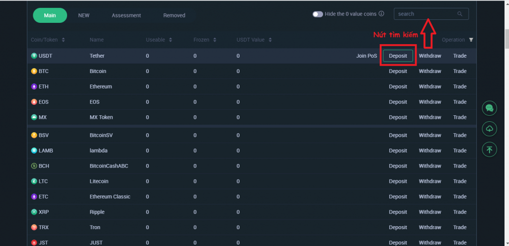509x246 pixels.
Task: Click Trade for BSV
Action: 460,135
